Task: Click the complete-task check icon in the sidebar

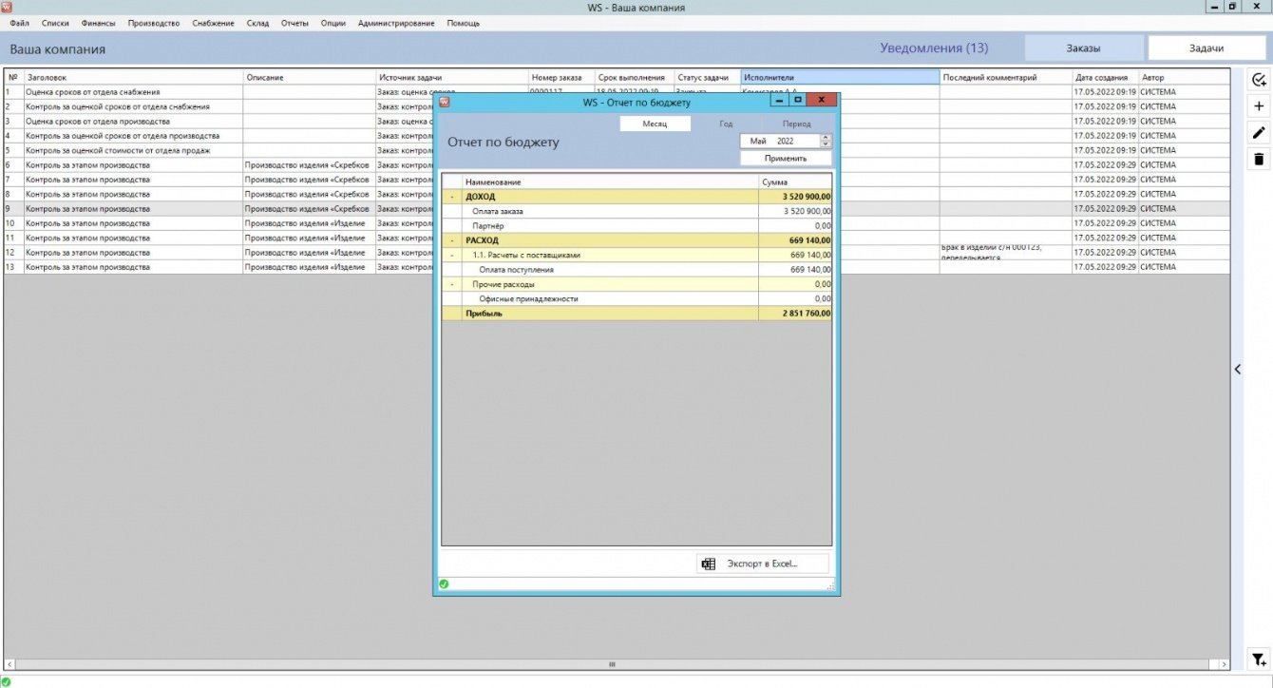Action: tap(1259, 80)
